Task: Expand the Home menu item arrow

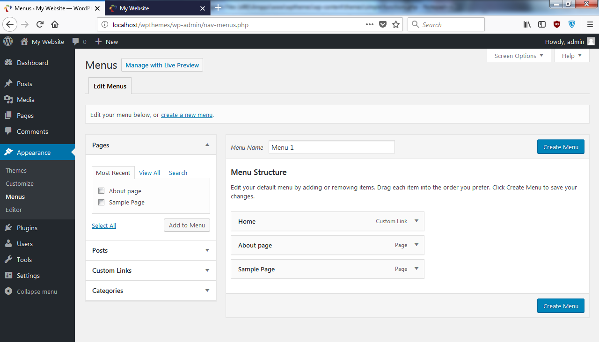Action: click(416, 221)
